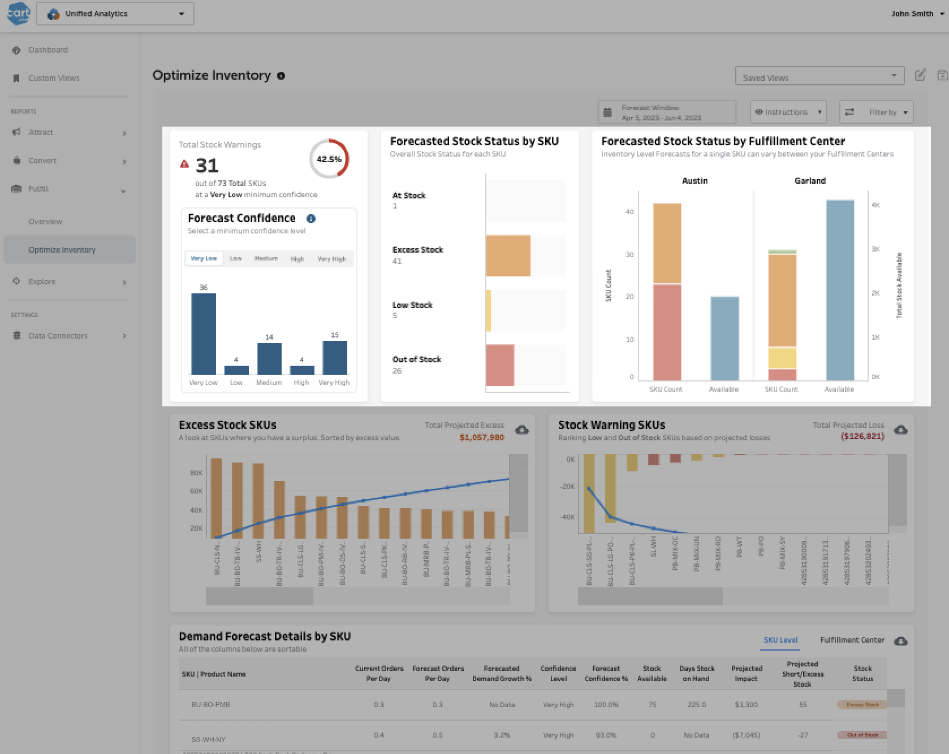The image size is (949, 754).
Task: Select the Medium confidence level option
Action: (266, 258)
